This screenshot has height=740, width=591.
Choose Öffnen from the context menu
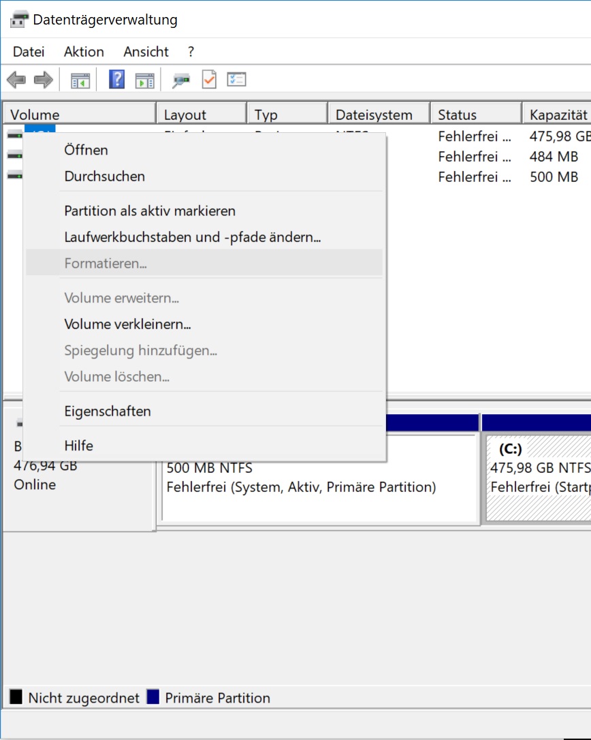86,150
